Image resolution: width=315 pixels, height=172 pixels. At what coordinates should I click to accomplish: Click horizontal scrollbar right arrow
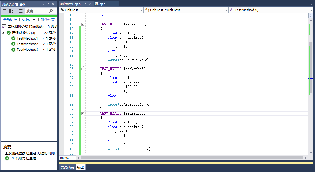tap(306, 158)
